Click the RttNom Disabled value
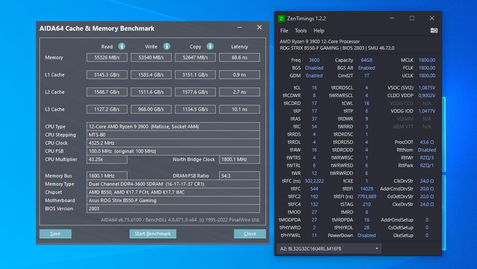The width and height of the screenshot is (477, 269). coord(427,150)
